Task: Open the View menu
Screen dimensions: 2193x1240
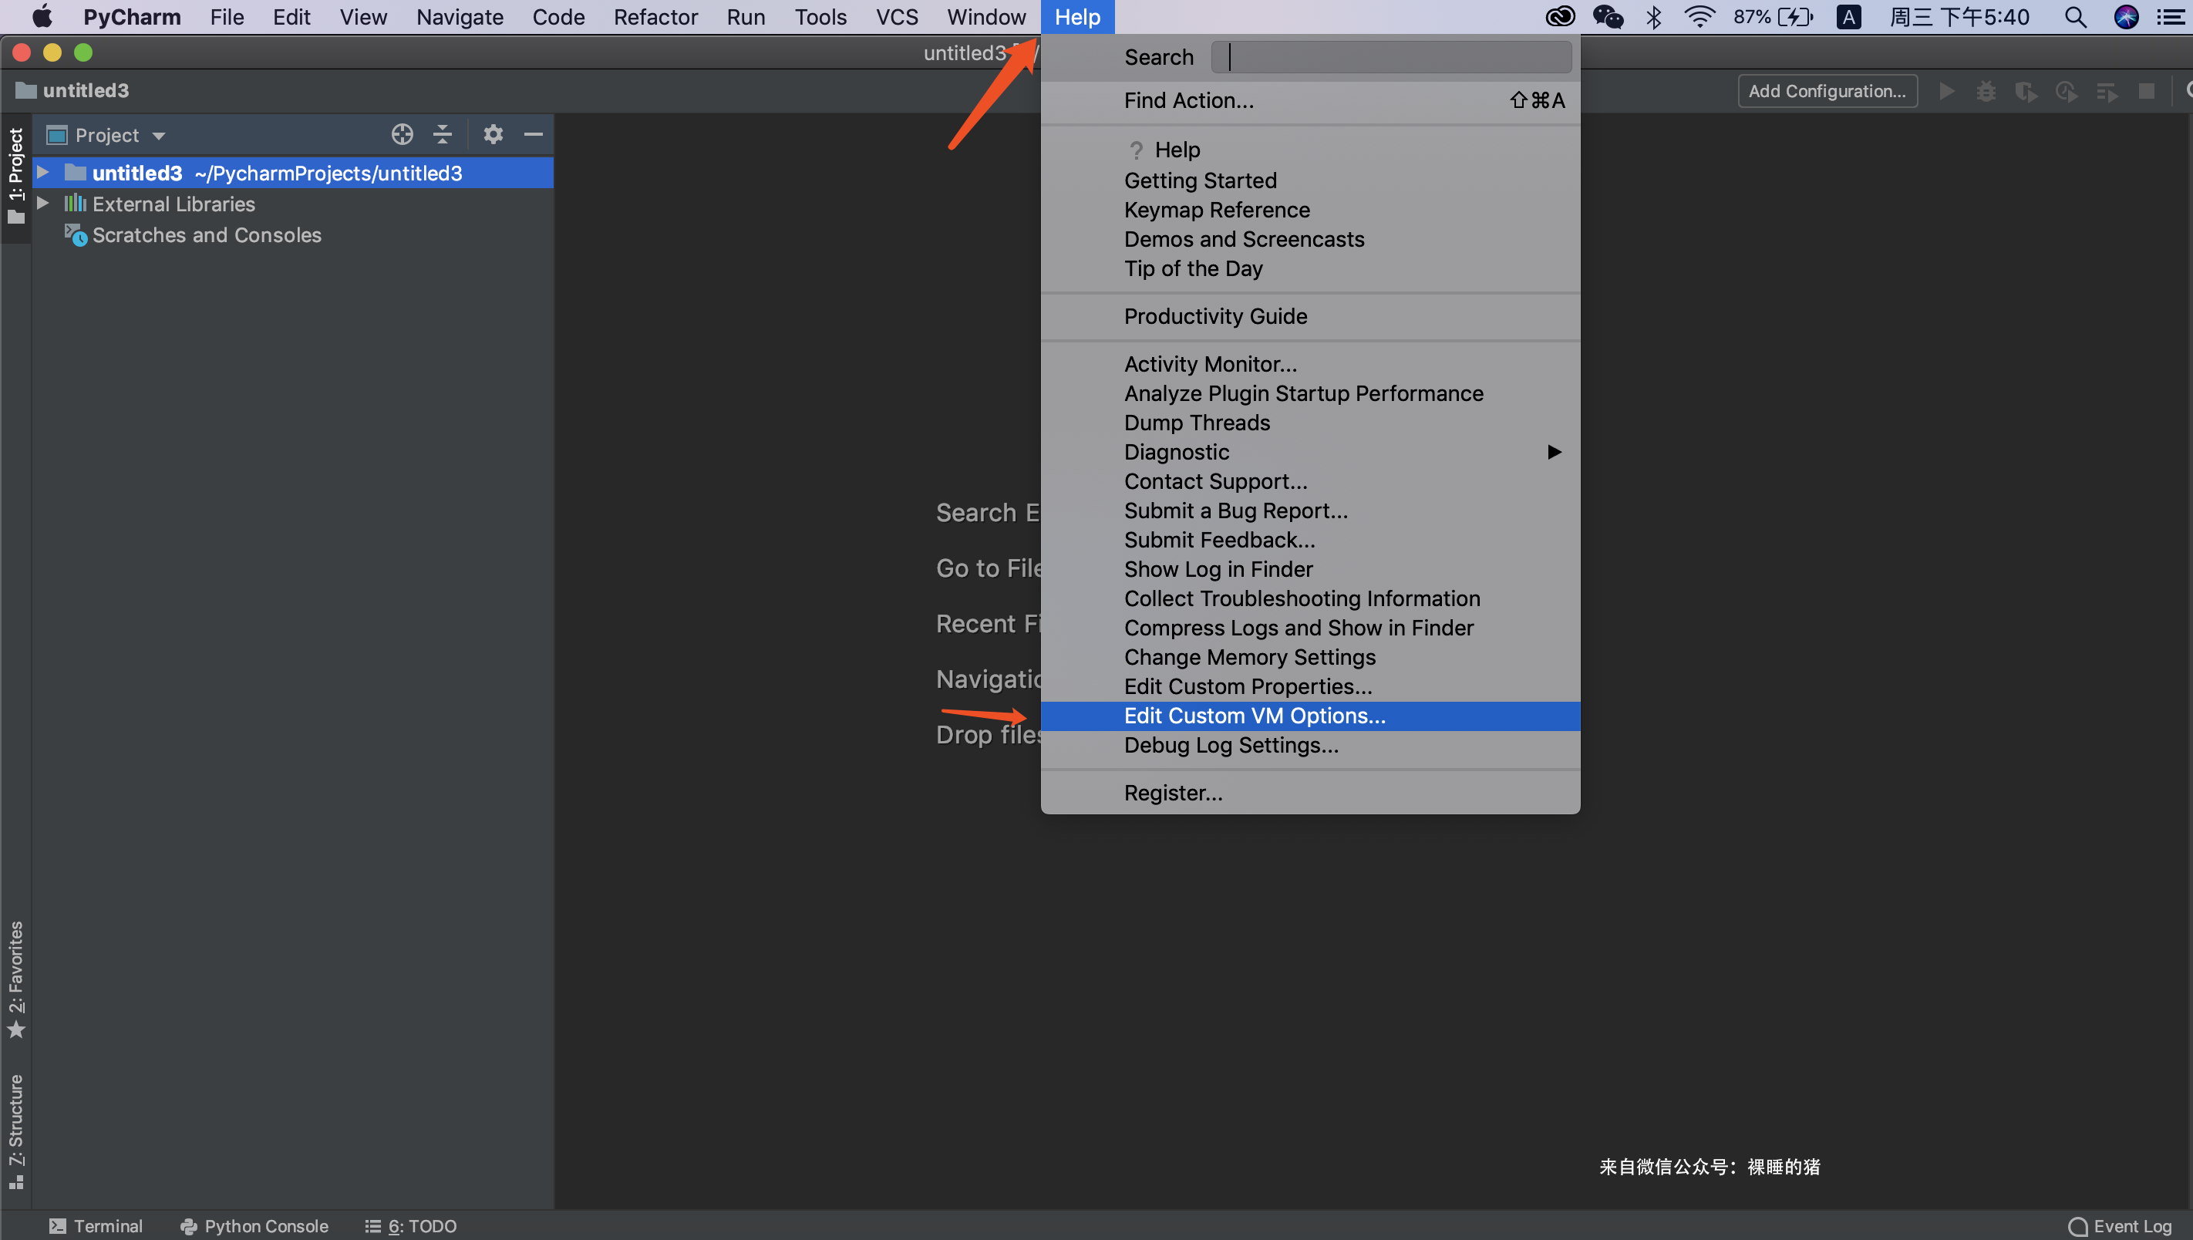Action: (x=363, y=17)
